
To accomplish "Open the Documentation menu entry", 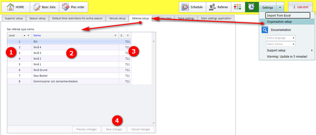I will [x=281, y=30].
